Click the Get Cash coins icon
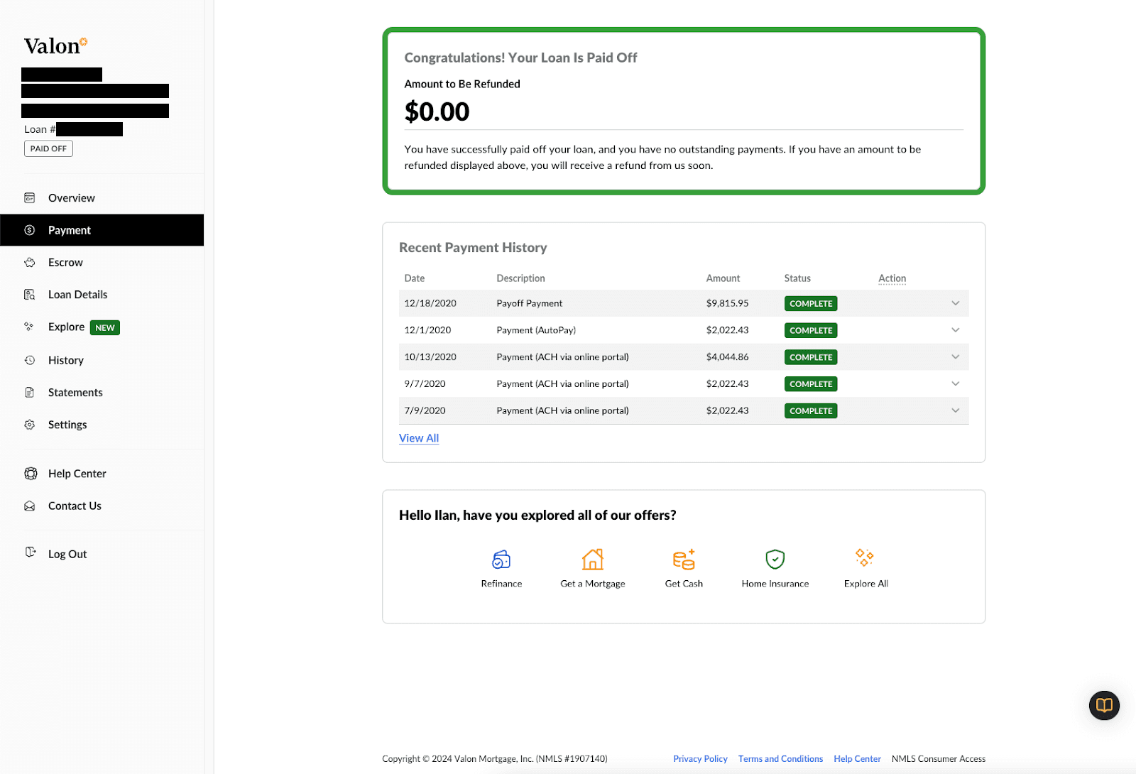The image size is (1136, 774). (x=684, y=560)
